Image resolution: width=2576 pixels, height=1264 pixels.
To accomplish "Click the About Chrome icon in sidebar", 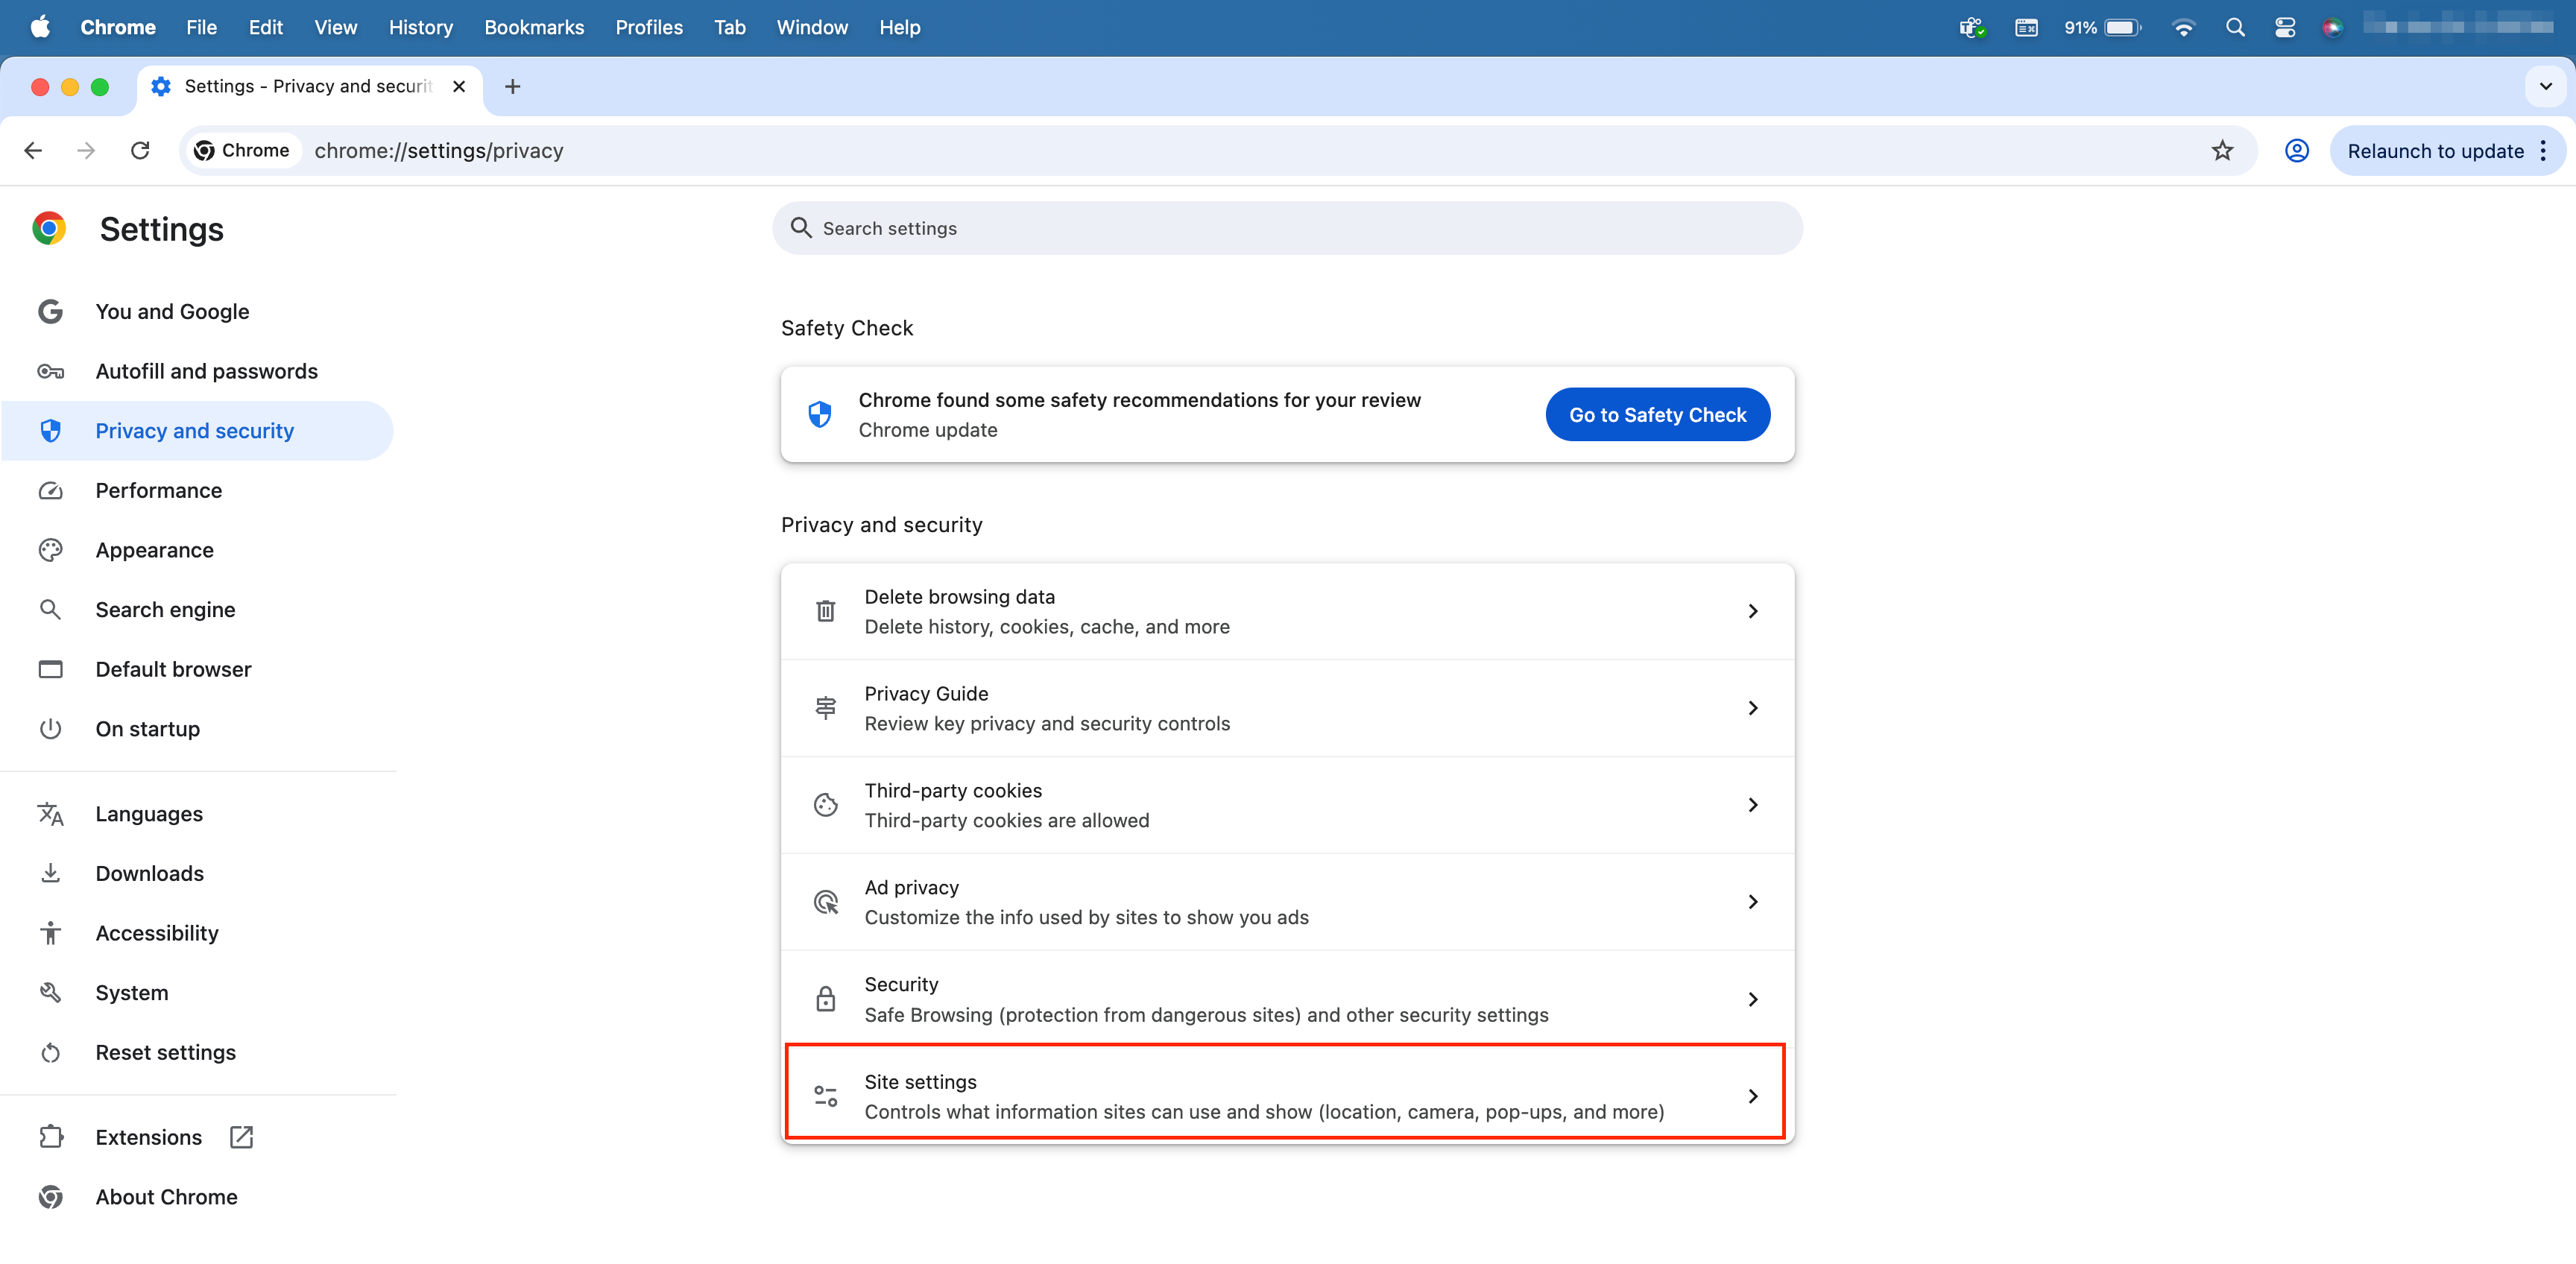I will point(51,1197).
